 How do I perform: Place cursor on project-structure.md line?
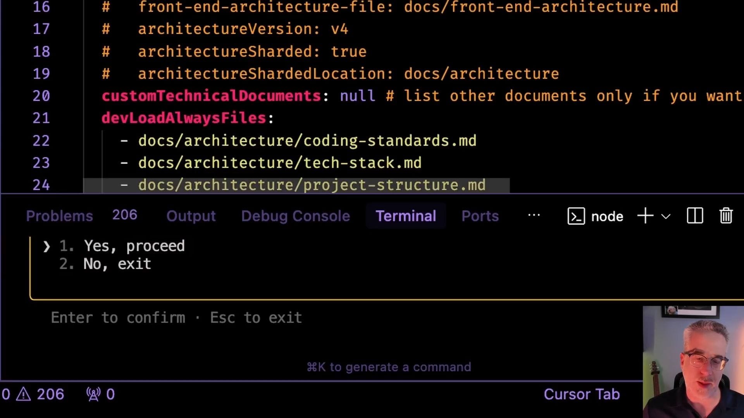pos(312,185)
